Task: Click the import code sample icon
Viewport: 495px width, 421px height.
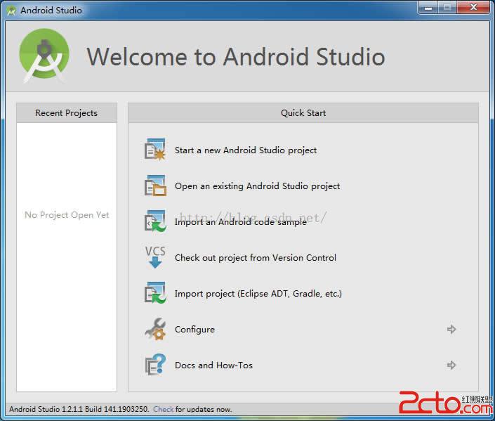Action: click(x=155, y=221)
